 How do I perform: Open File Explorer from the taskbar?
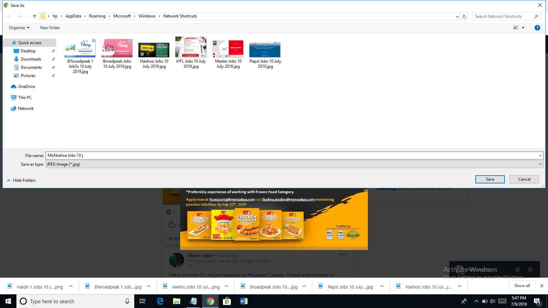(176, 301)
